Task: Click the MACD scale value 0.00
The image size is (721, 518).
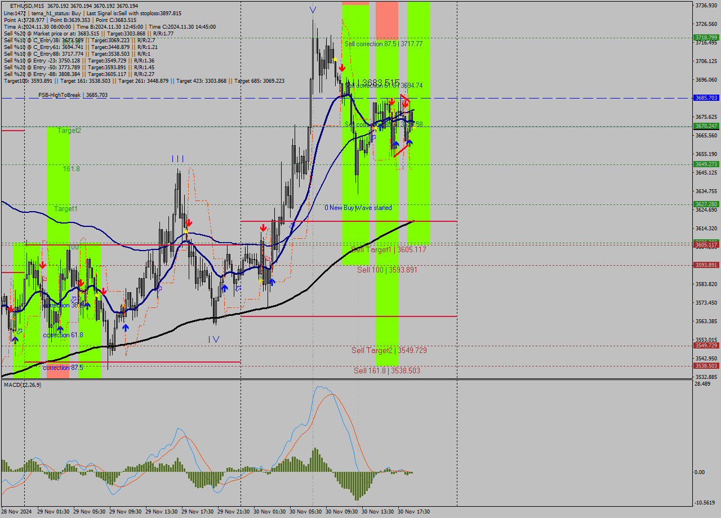Action: (701, 472)
